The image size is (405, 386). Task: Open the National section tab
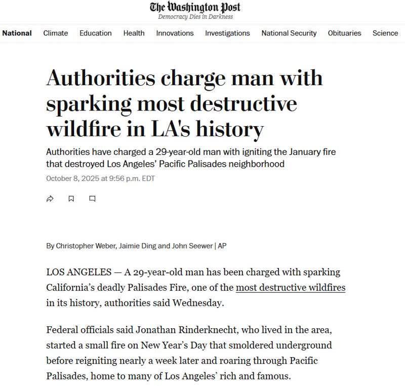point(17,33)
